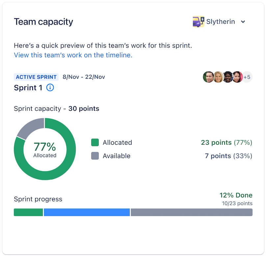Open the Slytherin team switcher dropdown
The width and height of the screenshot is (267, 258).
coord(221,21)
